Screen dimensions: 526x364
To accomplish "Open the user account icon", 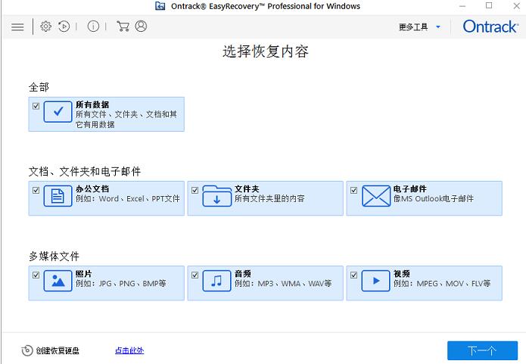I will pyautogui.click(x=141, y=26).
